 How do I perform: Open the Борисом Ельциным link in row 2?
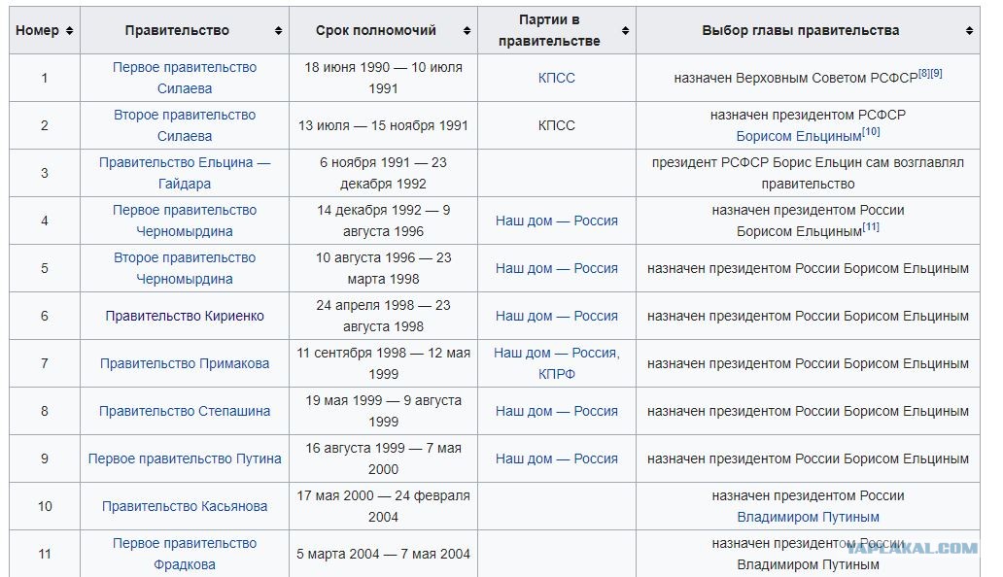798,136
